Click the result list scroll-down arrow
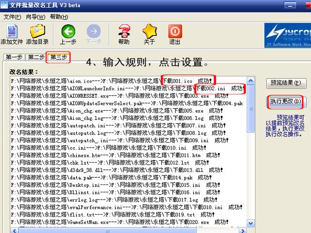The width and height of the screenshot is (311, 233). pos(251,223)
